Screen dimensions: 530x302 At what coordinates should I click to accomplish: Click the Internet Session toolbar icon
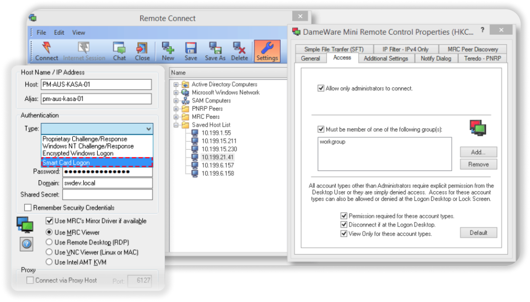84,48
